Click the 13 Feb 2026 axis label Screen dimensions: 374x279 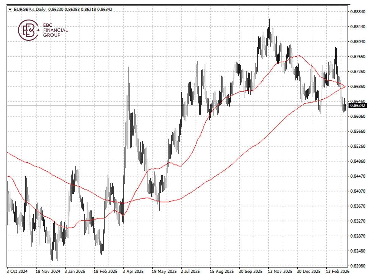[338, 271]
